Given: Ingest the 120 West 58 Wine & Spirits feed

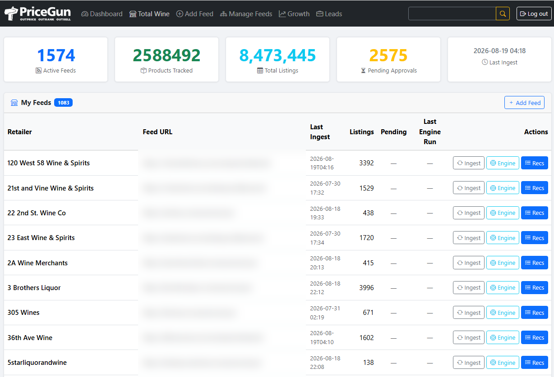Looking at the screenshot, I should (469, 163).
